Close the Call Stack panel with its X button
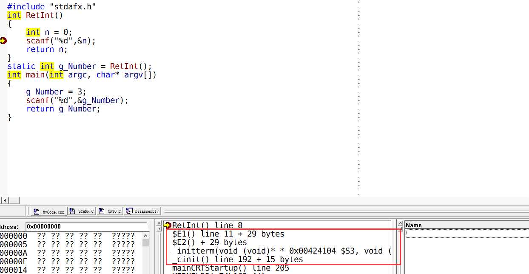The image size is (529, 274). [159, 223]
